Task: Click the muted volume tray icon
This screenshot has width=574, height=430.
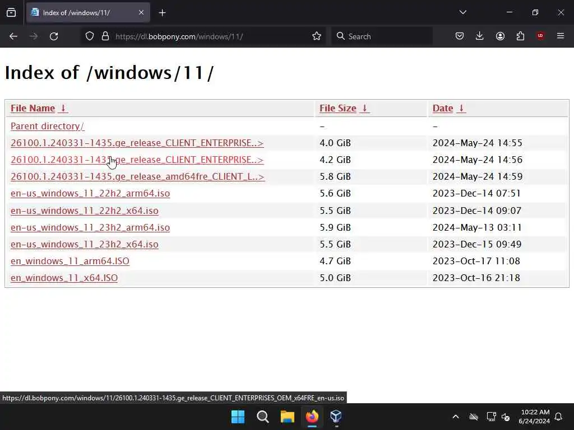Action: pyautogui.click(x=506, y=417)
